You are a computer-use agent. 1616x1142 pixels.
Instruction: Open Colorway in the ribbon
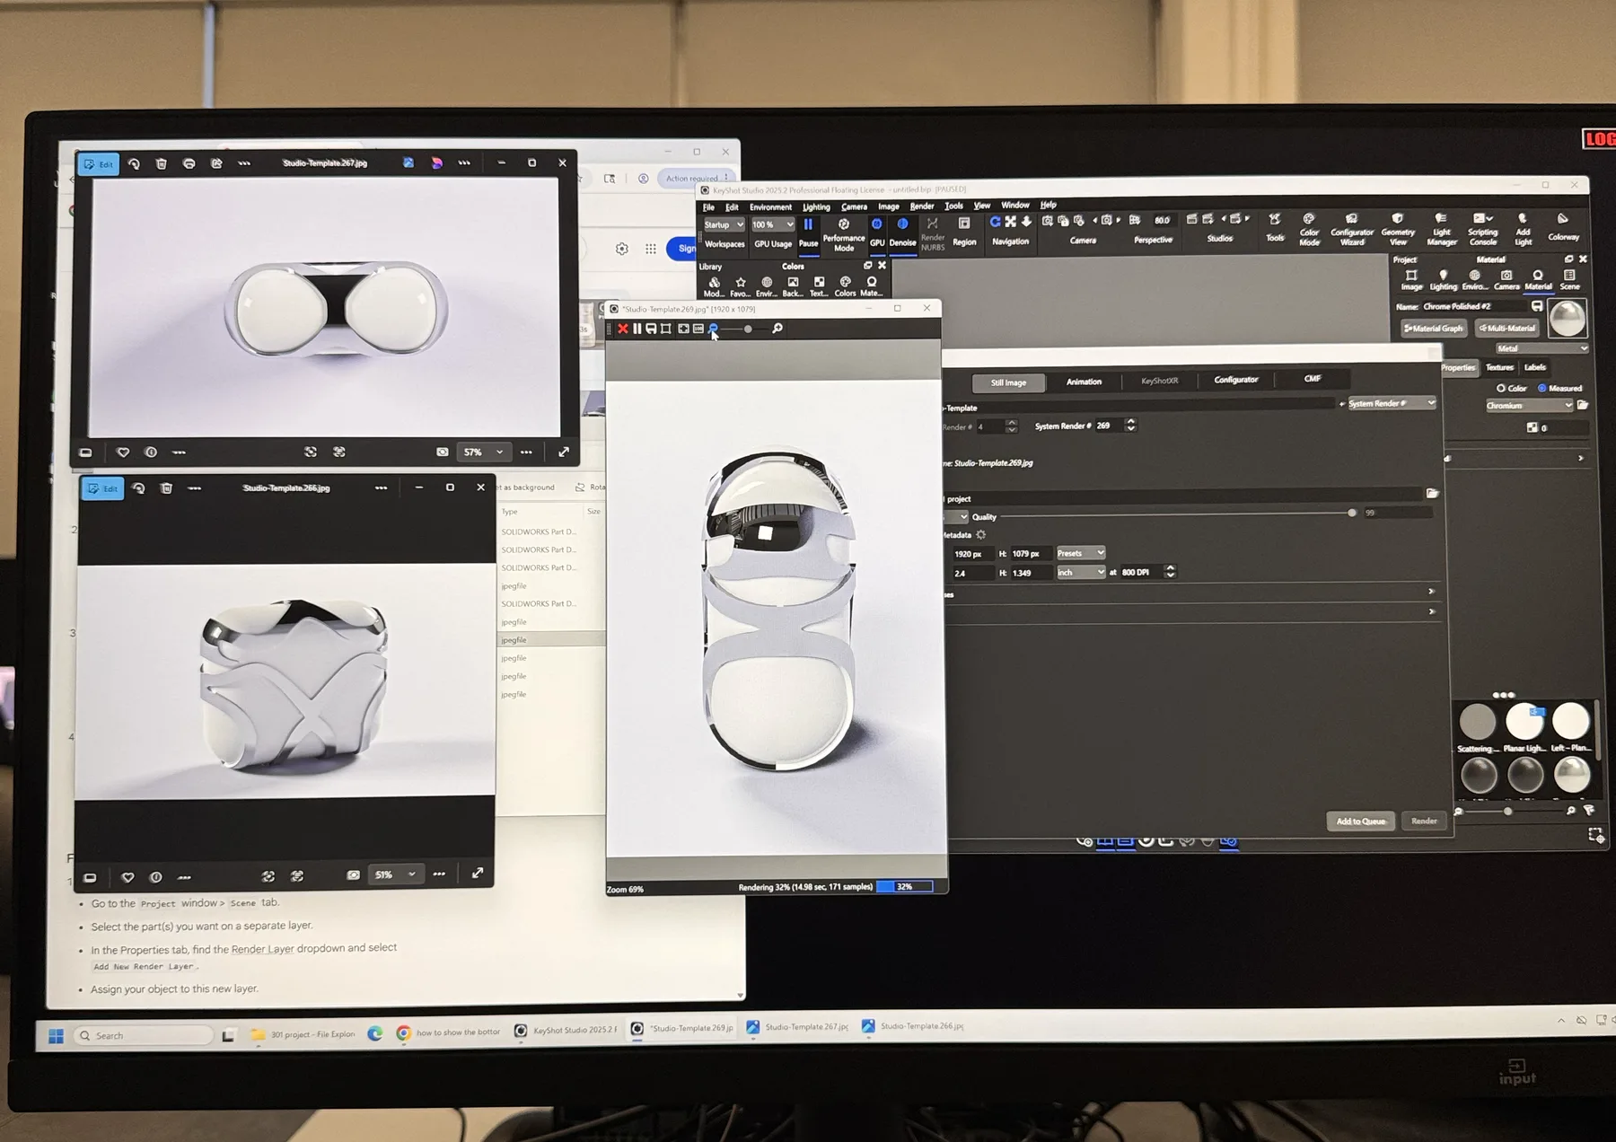coord(1563,228)
